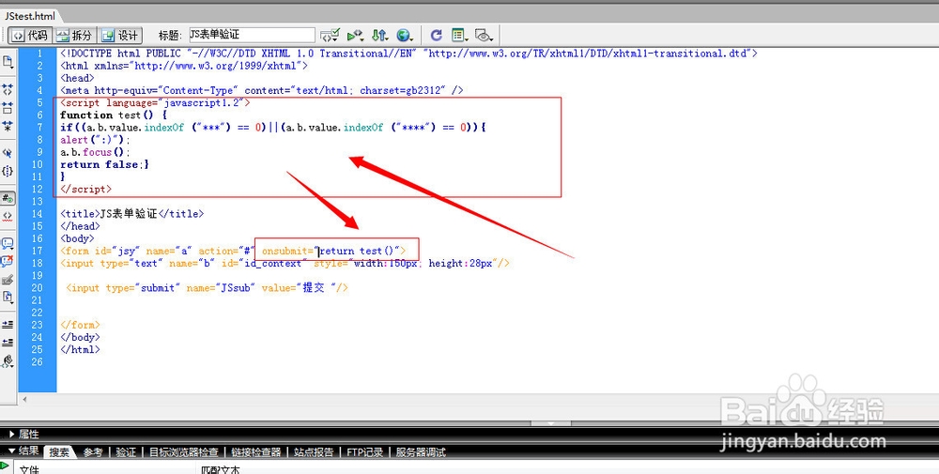
Task: Click the "return false;}" code line
Action: (x=104, y=164)
